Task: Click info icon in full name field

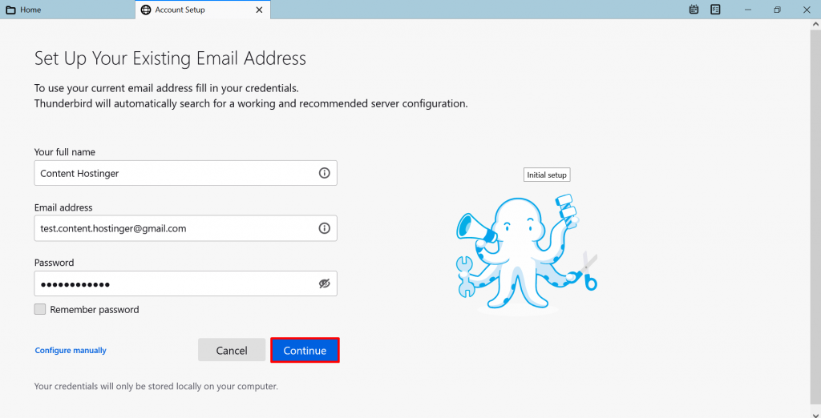Action: (x=324, y=173)
